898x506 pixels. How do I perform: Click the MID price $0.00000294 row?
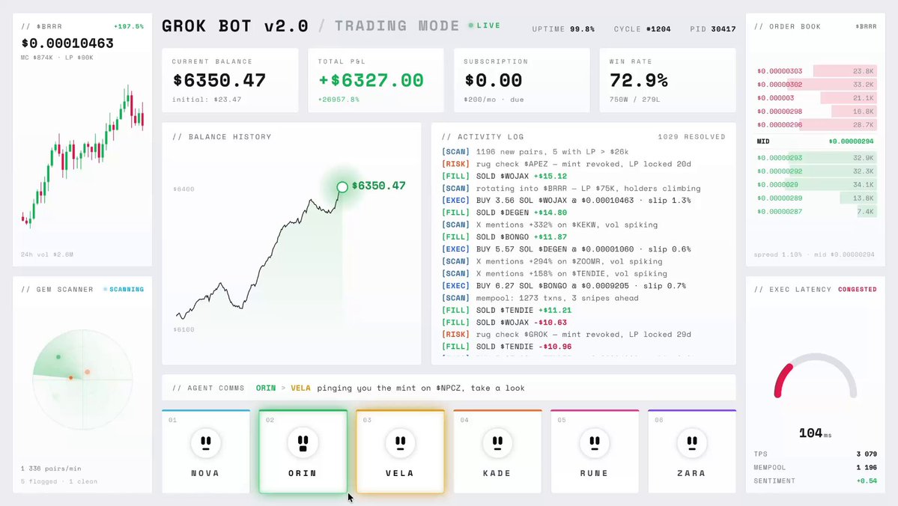816,141
